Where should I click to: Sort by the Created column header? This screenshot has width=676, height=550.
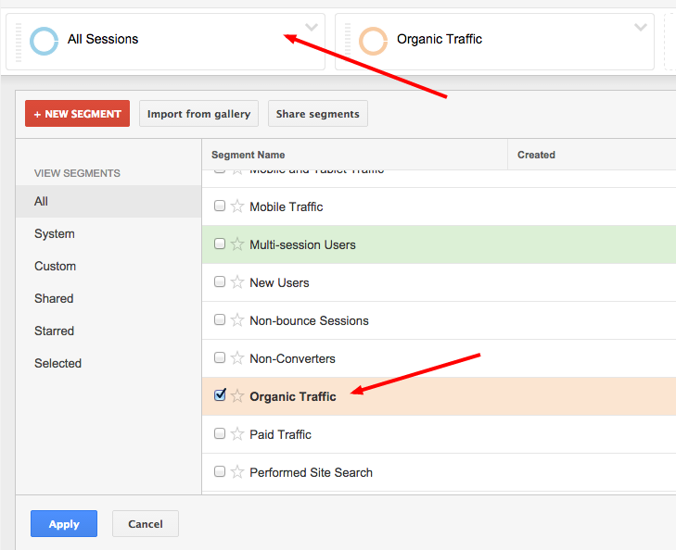pyautogui.click(x=592, y=155)
